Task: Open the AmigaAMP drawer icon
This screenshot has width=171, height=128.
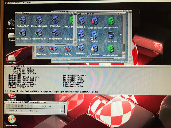Action: click(23, 20)
